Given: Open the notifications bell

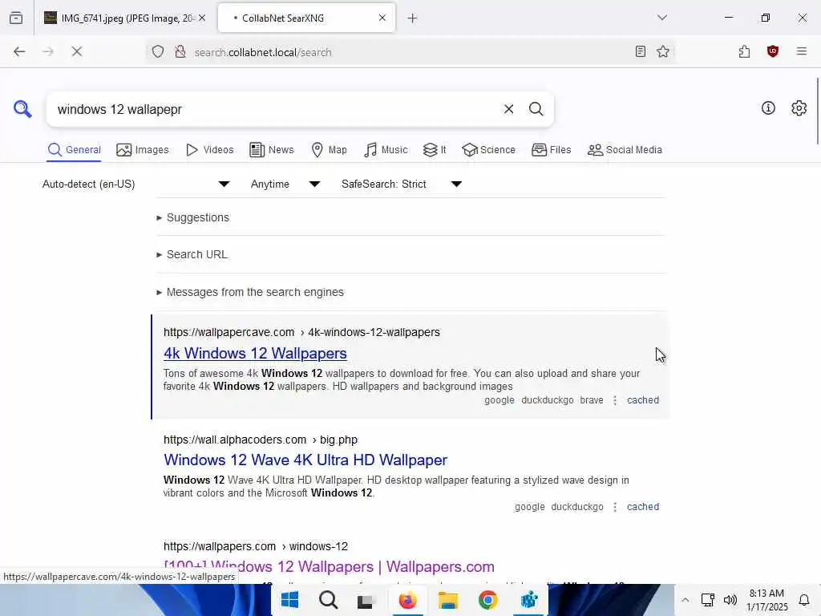Looking at the screenshot, I should 804,600.
